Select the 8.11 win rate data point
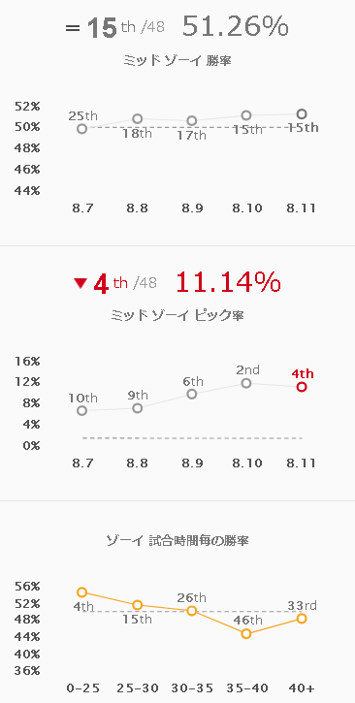Image resolution: width=355 pixels, height=703 pixels. point(302,113)
